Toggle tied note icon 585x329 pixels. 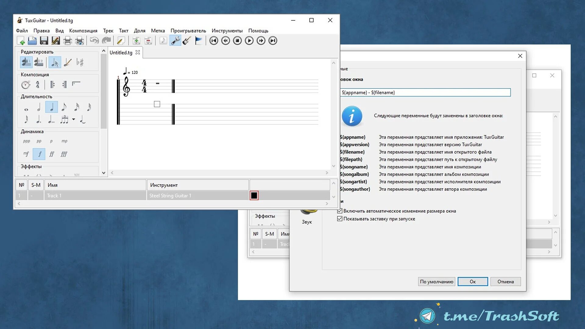[83, 120]
